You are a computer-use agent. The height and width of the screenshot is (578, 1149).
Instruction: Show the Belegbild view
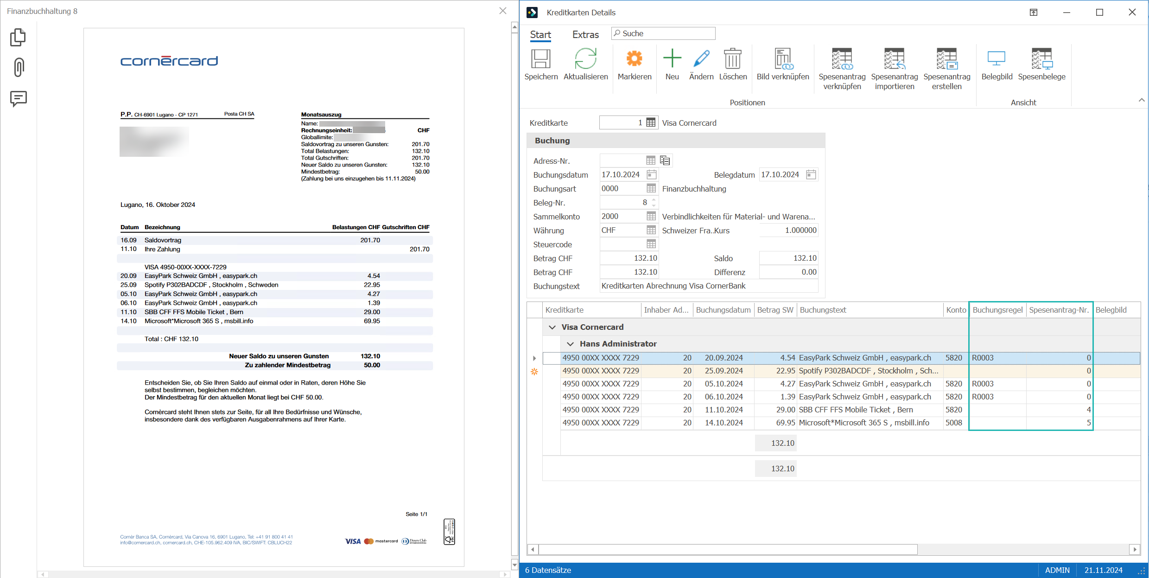(997, 59)
